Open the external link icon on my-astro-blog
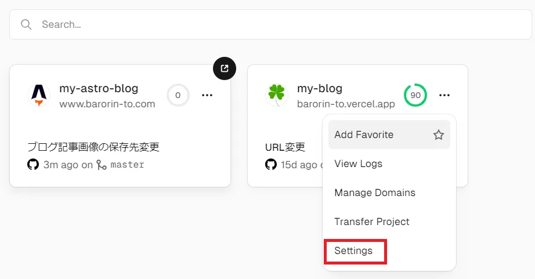 (x=225, y=68)
